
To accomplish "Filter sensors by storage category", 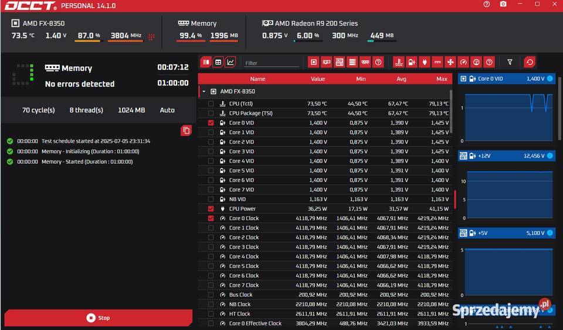I will (352, 63).
